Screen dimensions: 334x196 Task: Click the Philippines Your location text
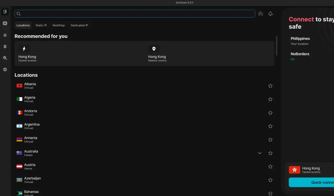pyautogui.click(x=300, y=41)
